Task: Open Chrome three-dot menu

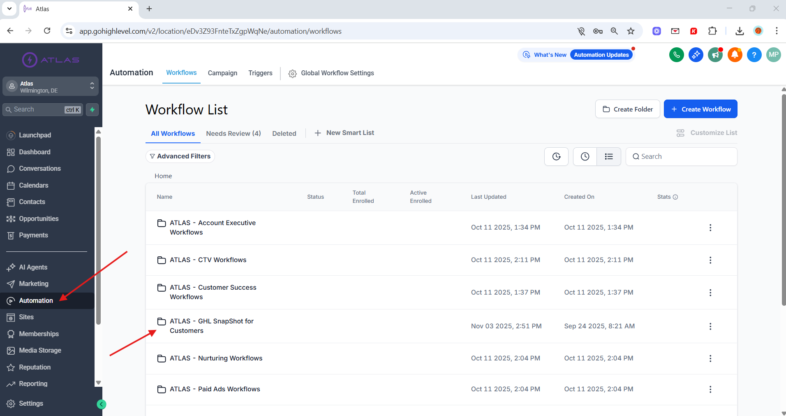Action: click(x=776, y=31)
